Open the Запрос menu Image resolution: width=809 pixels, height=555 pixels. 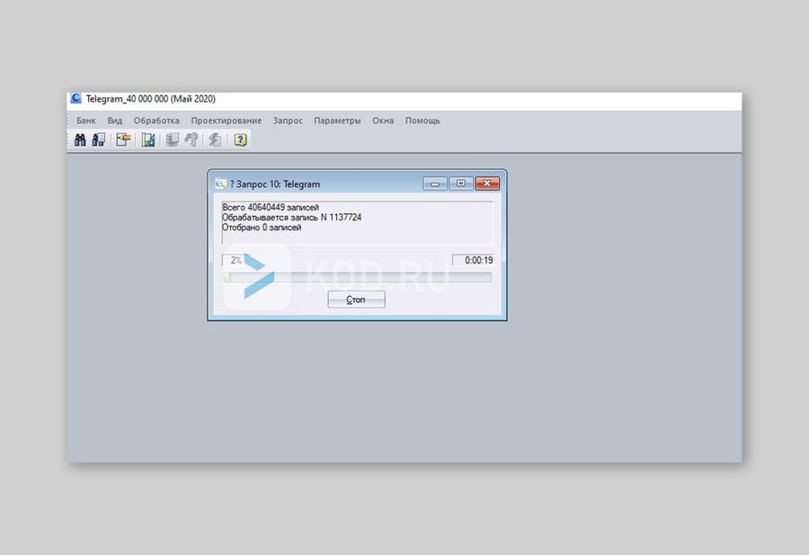tap(288, 121)
